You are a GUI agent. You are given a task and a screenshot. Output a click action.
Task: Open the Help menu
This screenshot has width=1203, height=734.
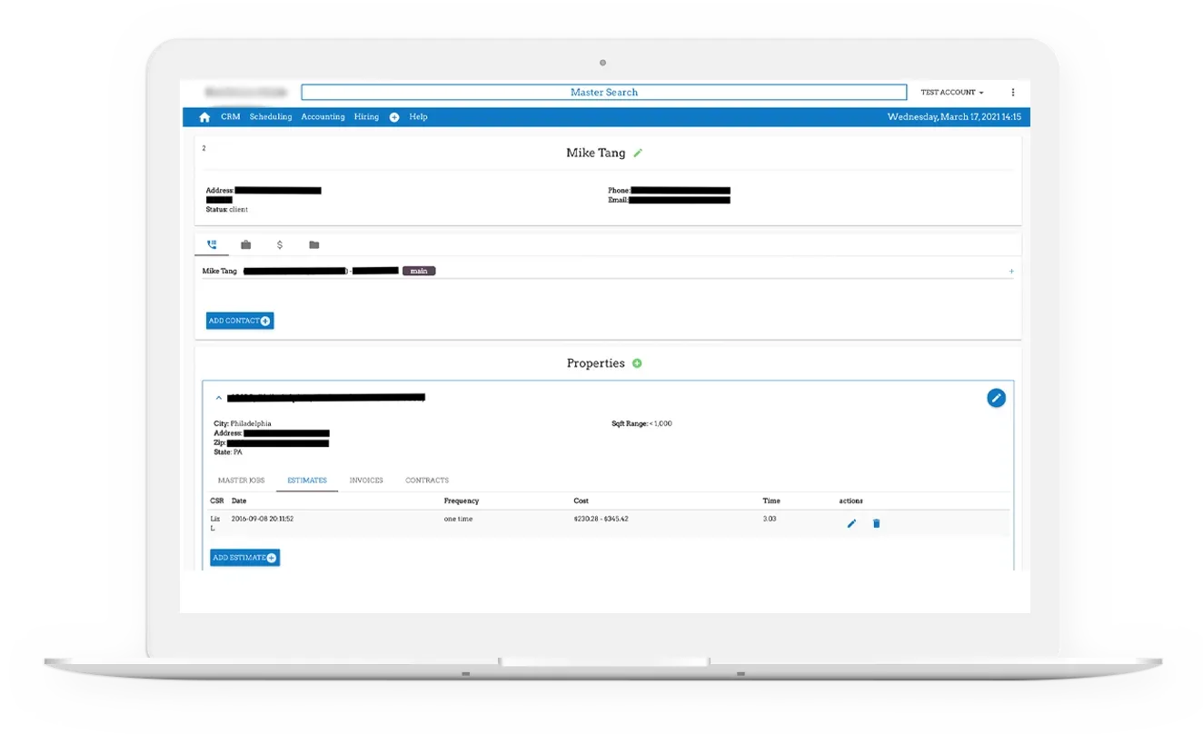[418, 117]
